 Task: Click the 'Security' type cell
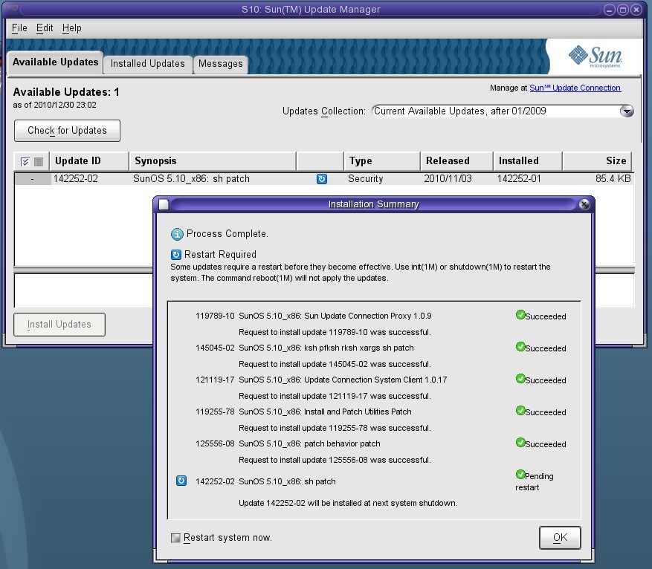coord(366,179)
